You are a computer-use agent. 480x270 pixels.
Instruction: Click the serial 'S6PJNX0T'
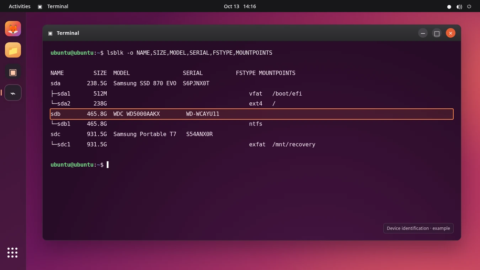click(x=196, y=83)
